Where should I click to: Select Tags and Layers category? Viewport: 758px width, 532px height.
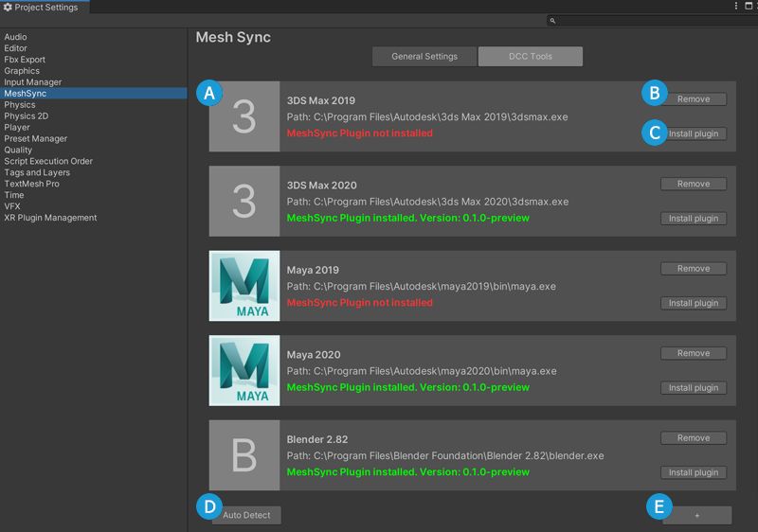pyautogui.click(x=93, y=172)
